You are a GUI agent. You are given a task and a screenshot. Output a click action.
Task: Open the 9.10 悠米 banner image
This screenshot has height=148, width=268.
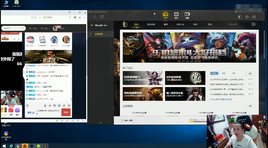point(189,47)
